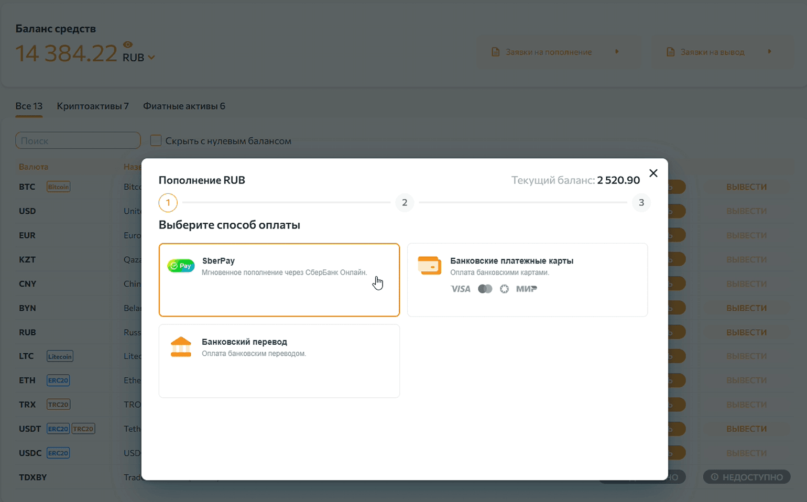
Task: Click the bank building icon
Action: click(x=181, y=347)
